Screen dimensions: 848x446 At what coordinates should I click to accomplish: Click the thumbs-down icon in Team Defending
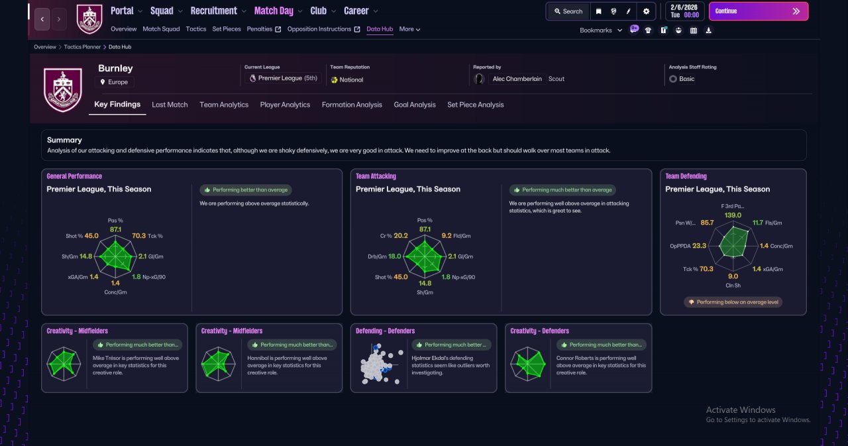point(692,302)
